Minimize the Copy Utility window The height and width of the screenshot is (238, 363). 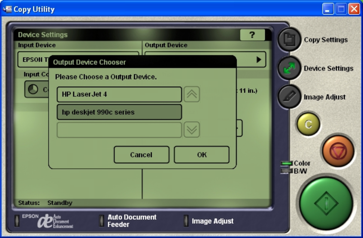coord(328,9)
